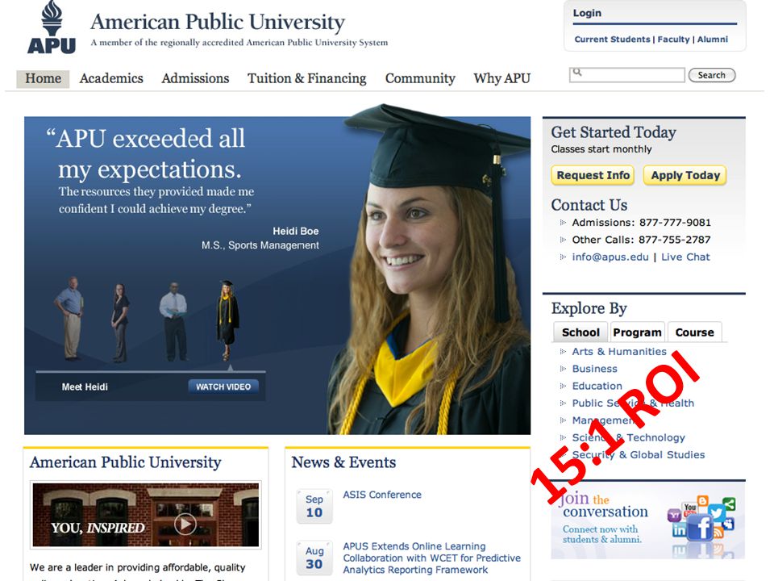Open the Yahoo icon
Screen dimensions: 774x581
coord(674,516)
